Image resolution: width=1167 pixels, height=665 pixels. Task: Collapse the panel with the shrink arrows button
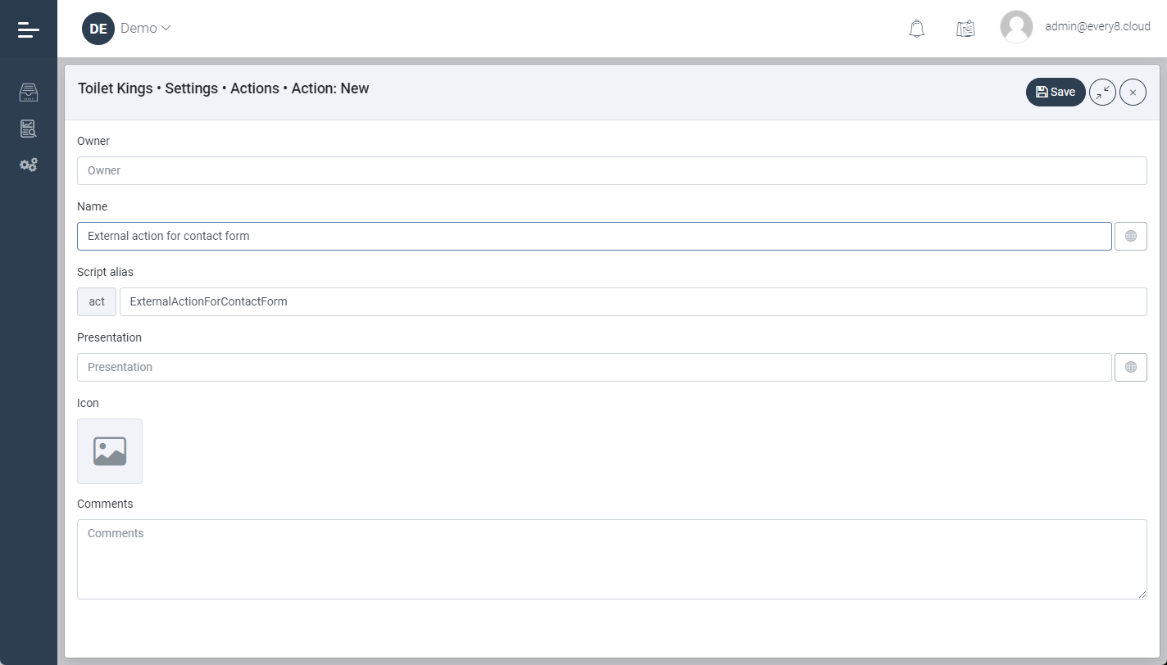tap(1102, 93)
